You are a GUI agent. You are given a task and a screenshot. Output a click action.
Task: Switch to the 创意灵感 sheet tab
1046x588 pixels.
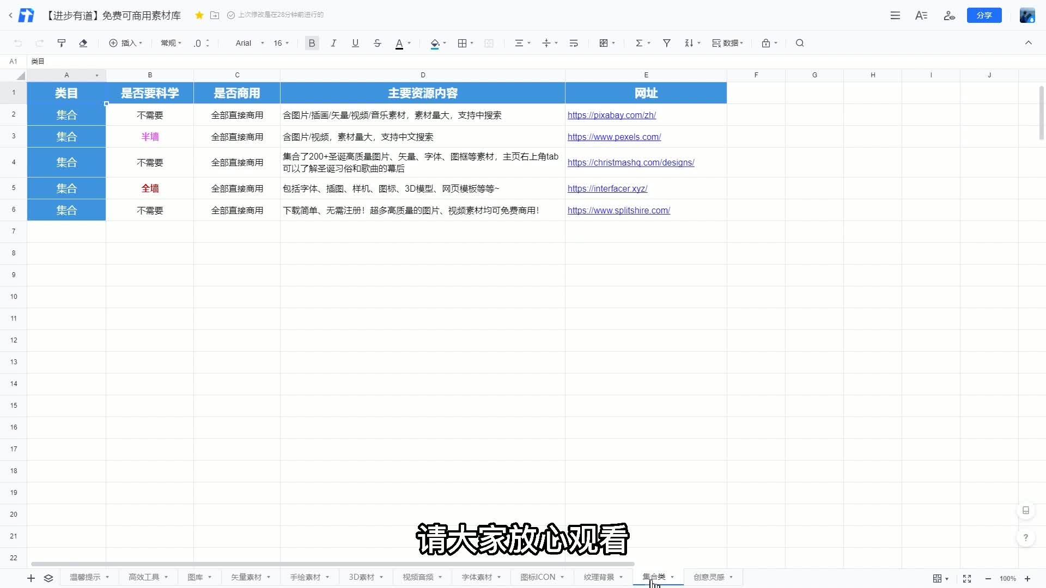709,577
